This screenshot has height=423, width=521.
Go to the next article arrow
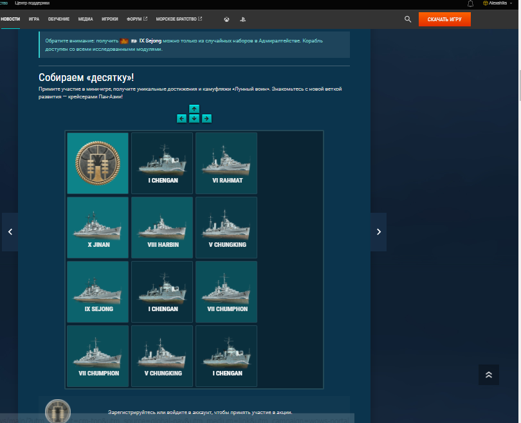tap(378, 232)
